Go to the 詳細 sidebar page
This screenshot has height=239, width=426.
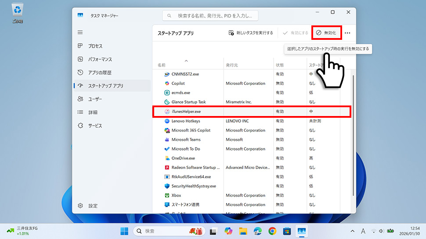[93, 112]
